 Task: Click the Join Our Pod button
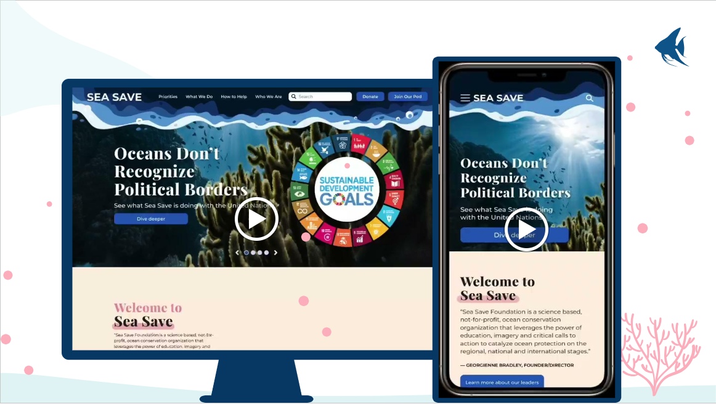(408, 97)
